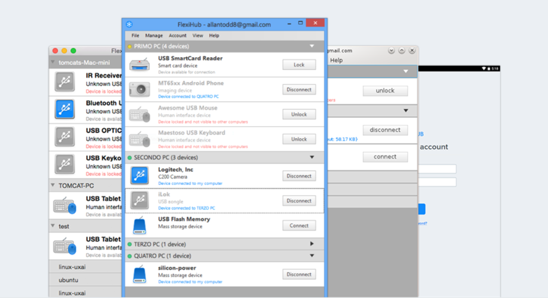This screenshot has width=548, height=298.
Task: Lock the USB SmartCard Reader
Action: click(x=299, y=65)
